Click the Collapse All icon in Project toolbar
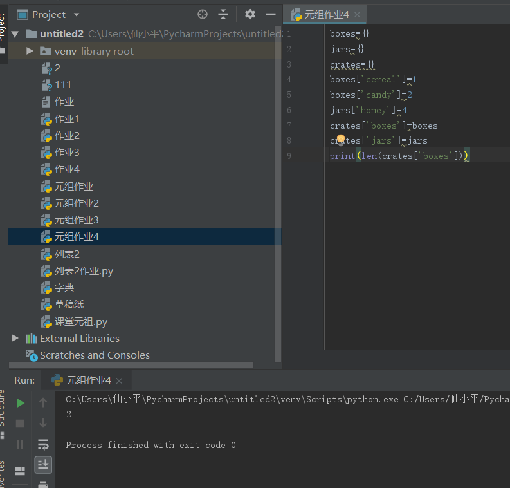The width and height of the screenshot is (510, 488). click(223, 14)
